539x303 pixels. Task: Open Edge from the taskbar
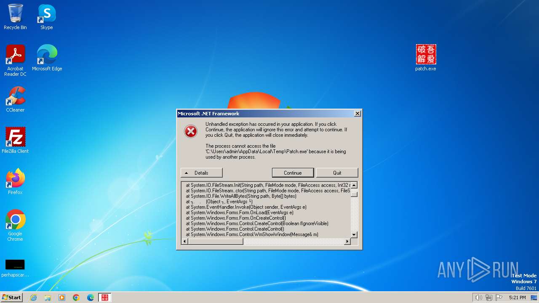[x=91, y=298]
